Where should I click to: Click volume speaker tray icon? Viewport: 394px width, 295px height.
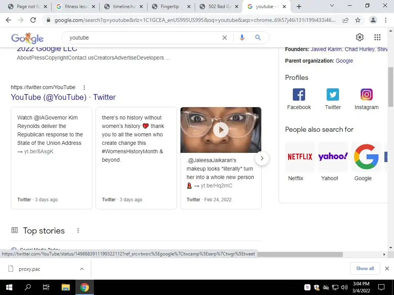[x=344, y=287]
